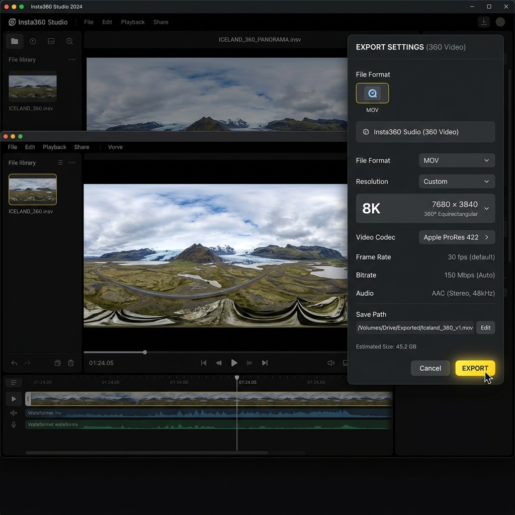515x515 pixels.
Task: Toggle the timeline track list hamburger icon
Action: click(14, 382)
